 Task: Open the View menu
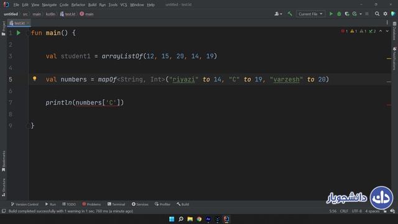point(35,5)
